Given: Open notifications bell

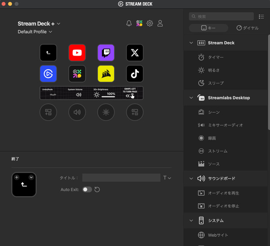Looking at the screenshot, I should [129, 23].
